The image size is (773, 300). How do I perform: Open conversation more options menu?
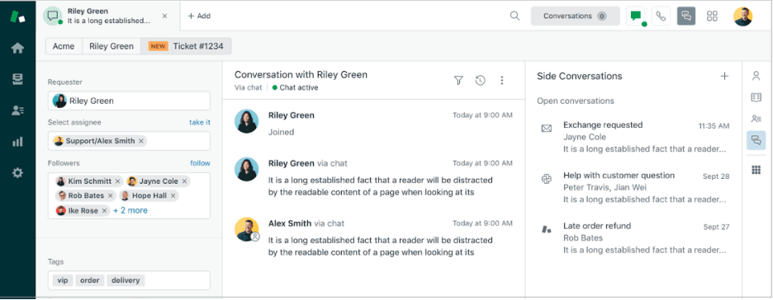(x=502, y=81)
